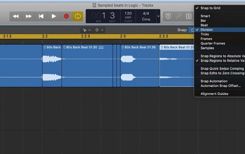Click loop icon on 80s Back Beat 01.30
Image resolution: width=245 pixels, height=154 pixels.
(x=101, y=47)
